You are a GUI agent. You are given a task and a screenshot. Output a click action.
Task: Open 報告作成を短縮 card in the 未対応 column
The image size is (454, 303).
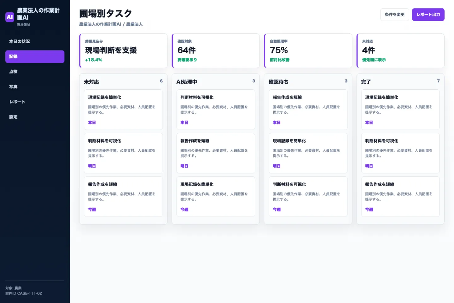click(123, 197)
